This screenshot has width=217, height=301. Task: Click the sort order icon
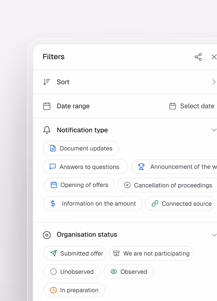[47, 82]
